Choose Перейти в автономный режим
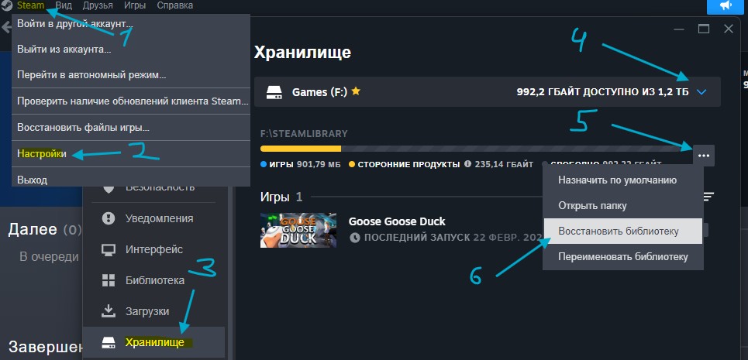748x360 pixels. 131,75
